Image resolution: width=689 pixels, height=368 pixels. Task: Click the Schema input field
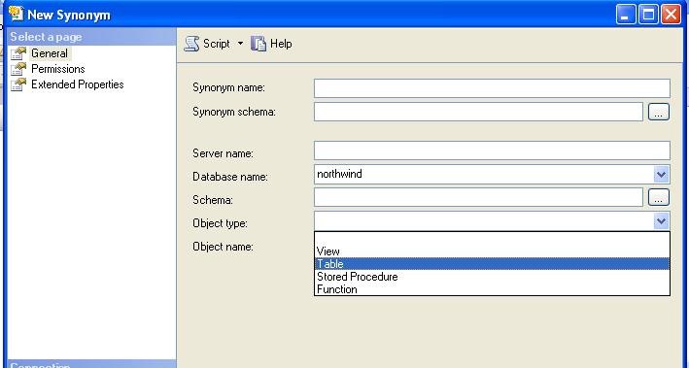(x=478, y=197)
